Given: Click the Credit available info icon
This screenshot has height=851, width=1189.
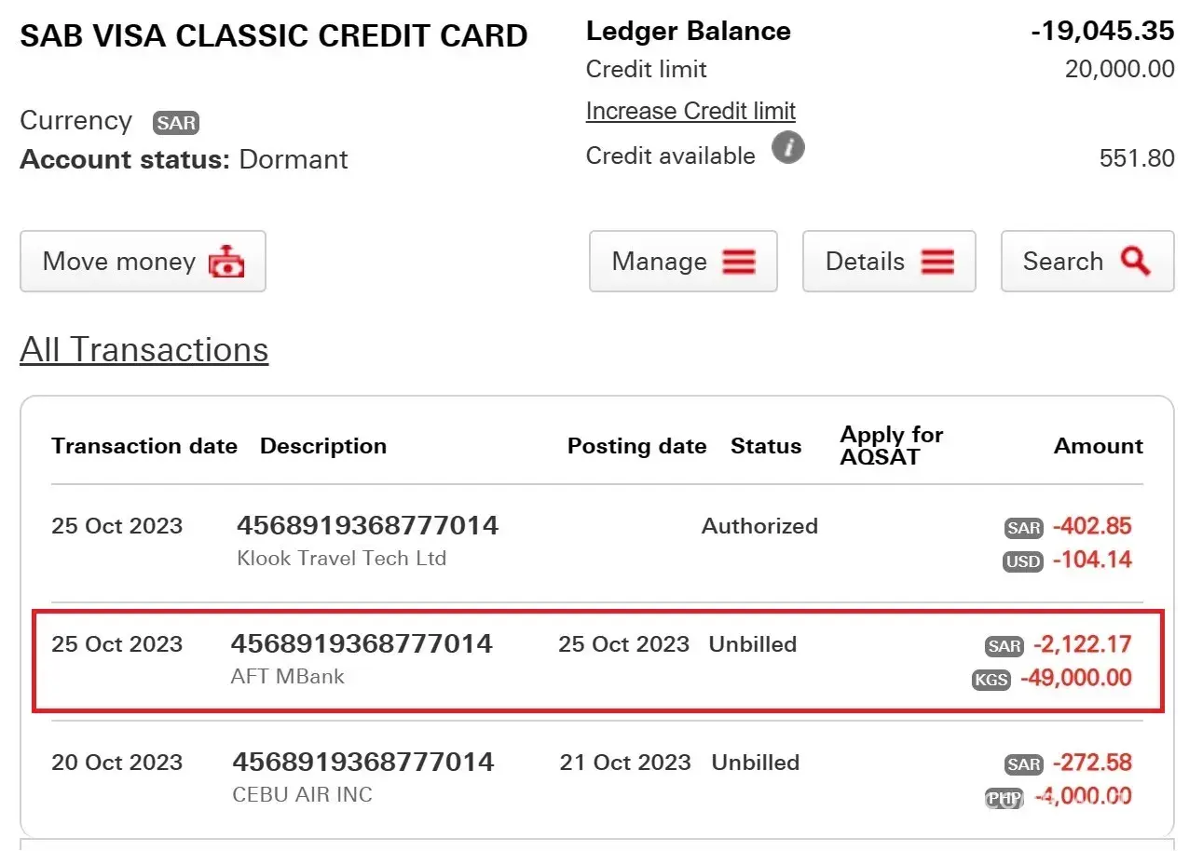Looking at the screenshot, I should click(787, 148).
